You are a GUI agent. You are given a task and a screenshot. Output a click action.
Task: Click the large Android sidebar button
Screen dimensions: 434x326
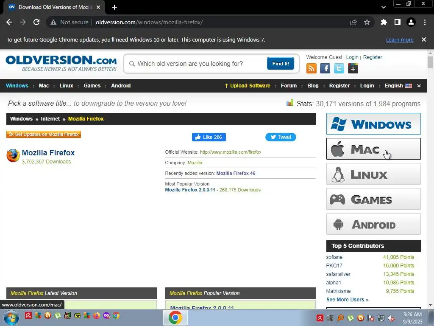point(373,224)
